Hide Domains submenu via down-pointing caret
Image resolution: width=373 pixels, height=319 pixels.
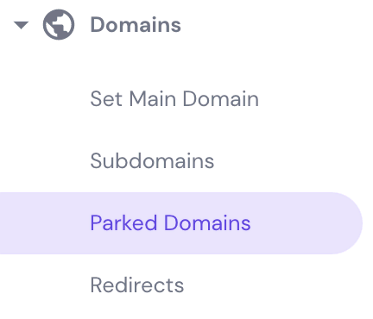(22, 25)
